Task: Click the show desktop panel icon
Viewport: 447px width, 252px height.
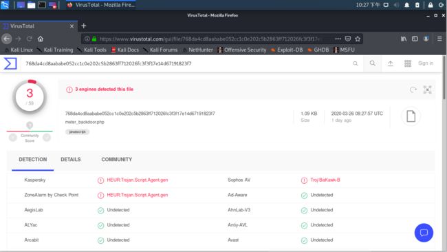Action: 21,5
